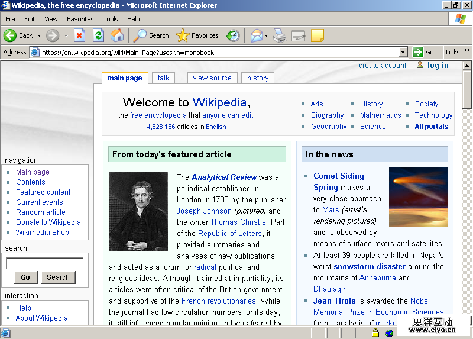Go to the Home page icon

click(x=117, y=35)
